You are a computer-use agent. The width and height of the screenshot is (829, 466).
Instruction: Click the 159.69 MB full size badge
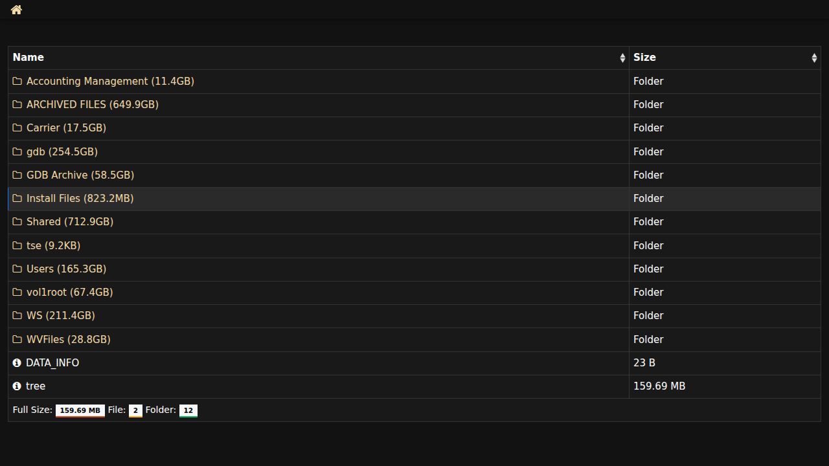[80, 410]
